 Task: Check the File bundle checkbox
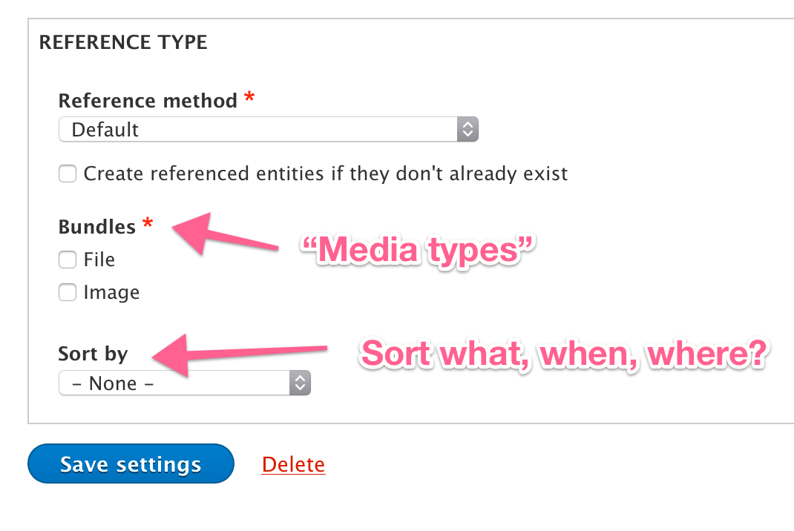[68, 260]
